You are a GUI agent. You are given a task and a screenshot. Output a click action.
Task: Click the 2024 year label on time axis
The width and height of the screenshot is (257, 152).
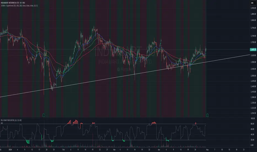10,150
